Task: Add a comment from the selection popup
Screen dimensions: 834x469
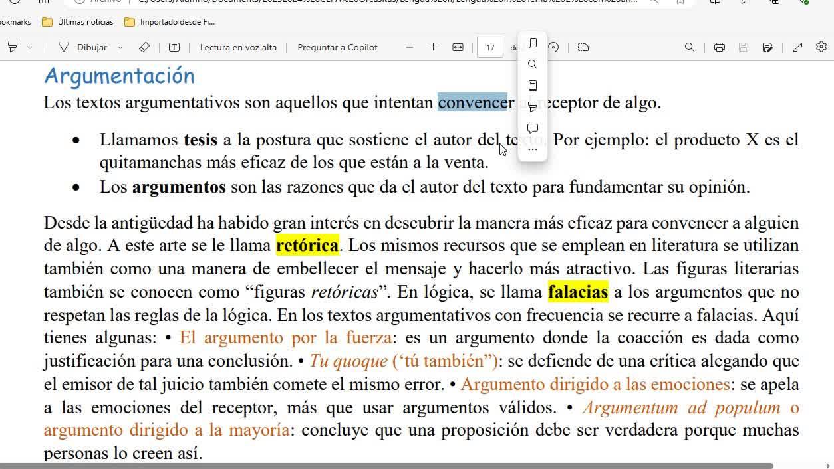Action: (x=532, y=128)
